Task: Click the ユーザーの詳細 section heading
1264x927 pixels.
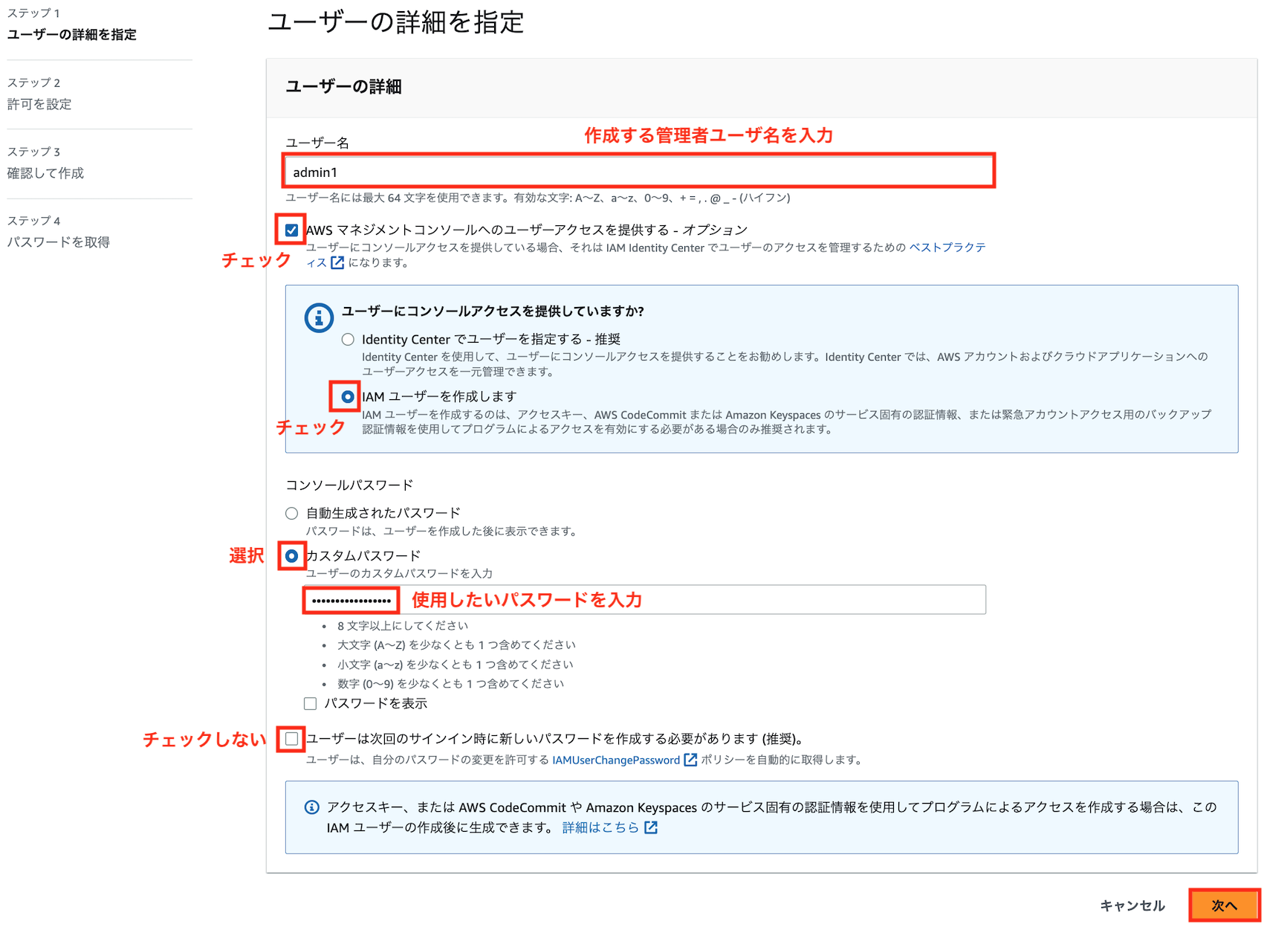Action: click(x=344, y=87)
